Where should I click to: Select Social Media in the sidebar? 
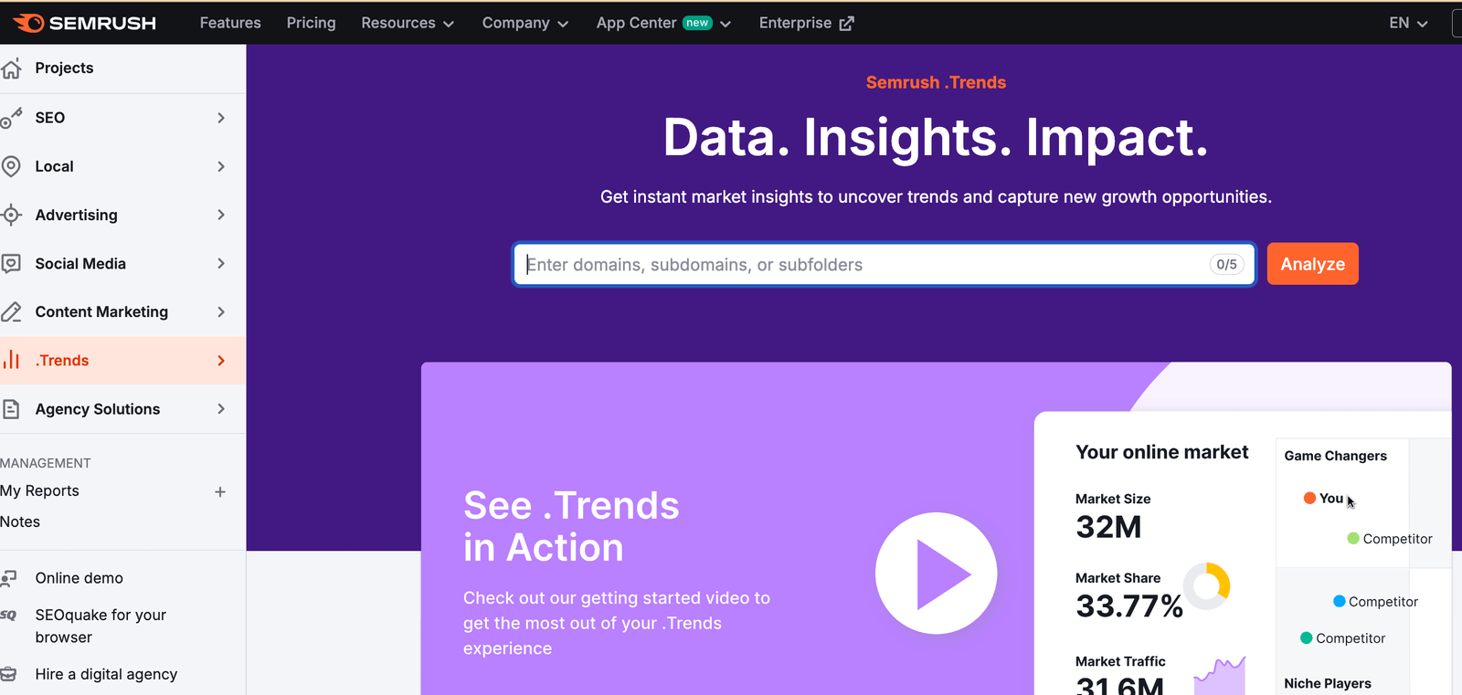(122, 263)
